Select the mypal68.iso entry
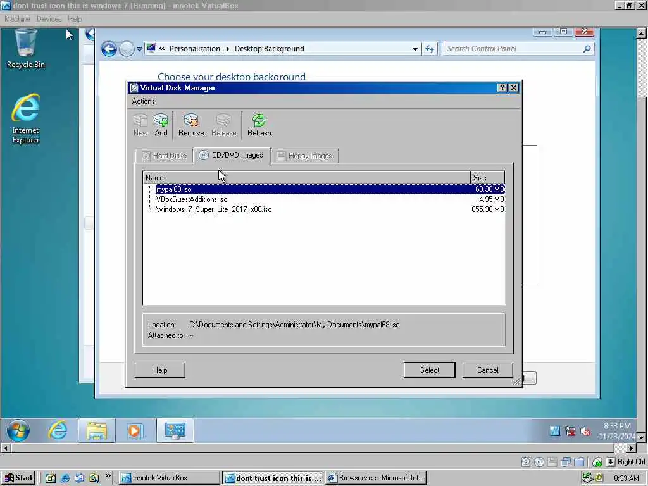Viewport: 648px width, 486px height. pos(324,189)
